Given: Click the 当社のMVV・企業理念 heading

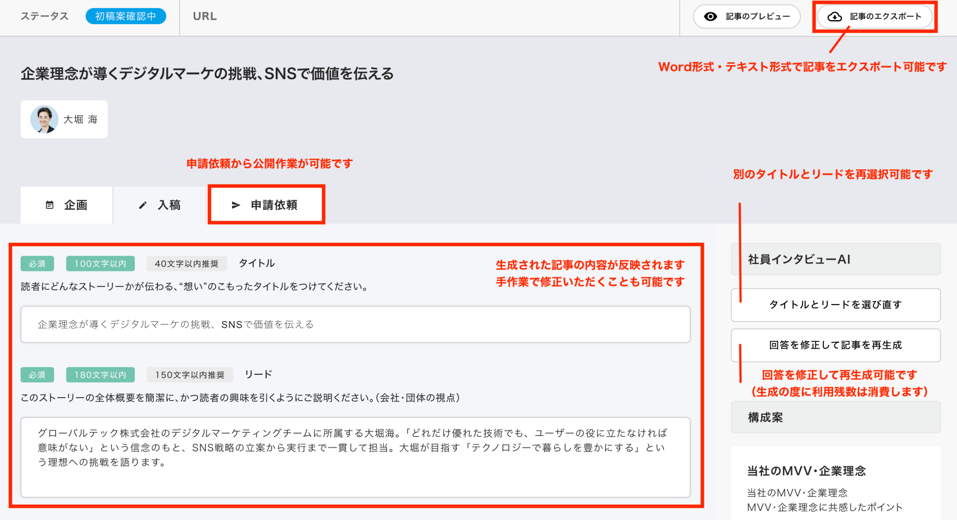Looking at the screenshot, I should (806, 471).
